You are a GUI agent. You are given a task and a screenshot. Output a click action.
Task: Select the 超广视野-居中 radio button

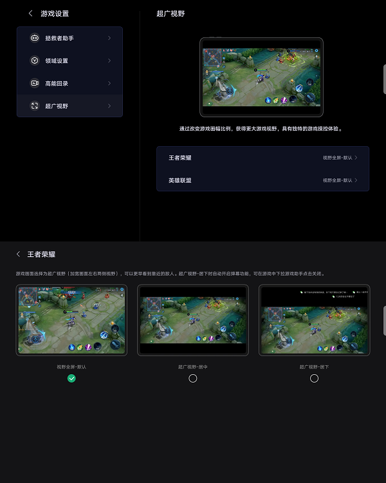pyautogui.click(x=192, y=378)
